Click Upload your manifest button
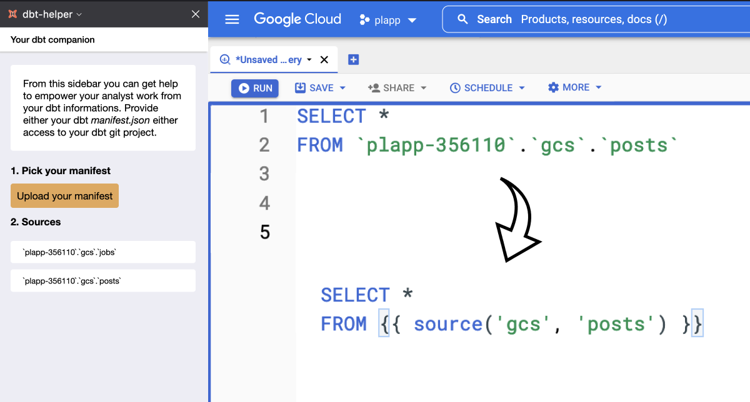Screen dimensions: 750x402 tap(64, 196)
